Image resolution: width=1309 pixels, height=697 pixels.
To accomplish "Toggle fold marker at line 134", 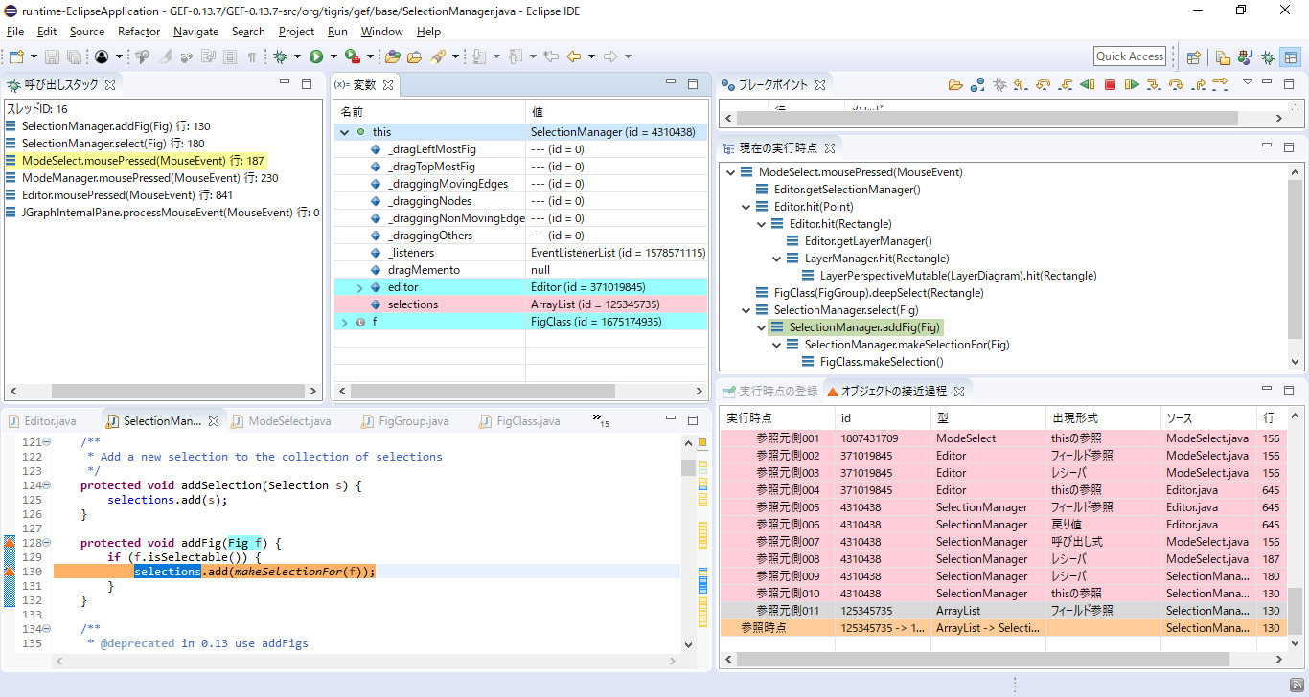I will coord(46,629).
